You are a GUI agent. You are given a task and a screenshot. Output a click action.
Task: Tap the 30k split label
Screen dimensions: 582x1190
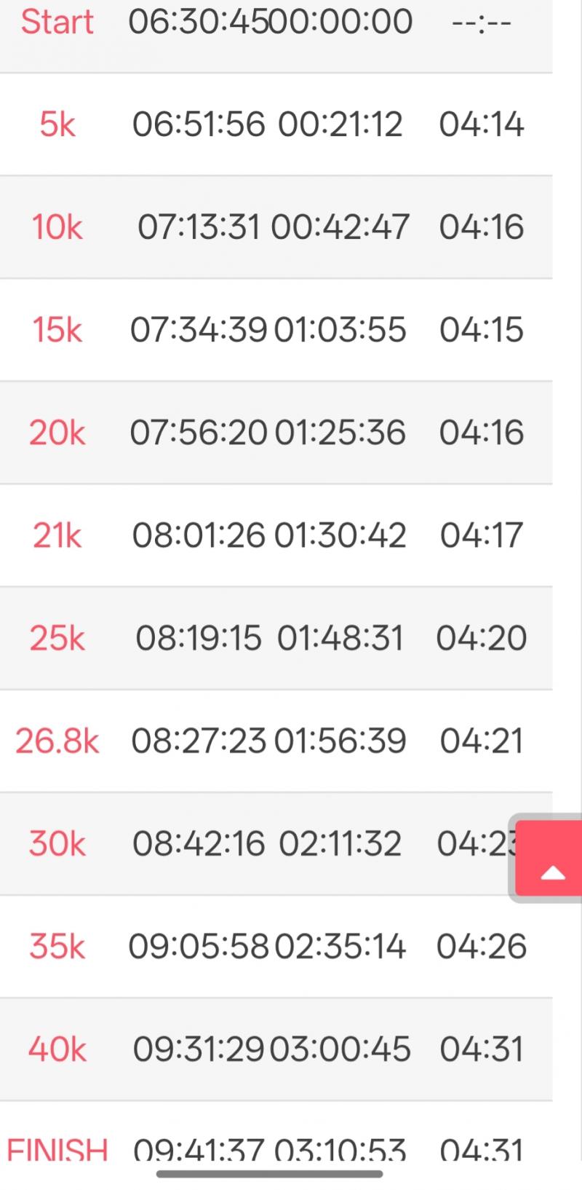click(57, 844)
